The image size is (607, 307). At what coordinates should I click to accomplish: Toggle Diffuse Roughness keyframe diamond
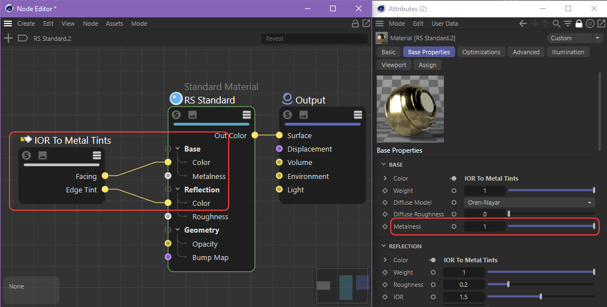click(385, 214)
